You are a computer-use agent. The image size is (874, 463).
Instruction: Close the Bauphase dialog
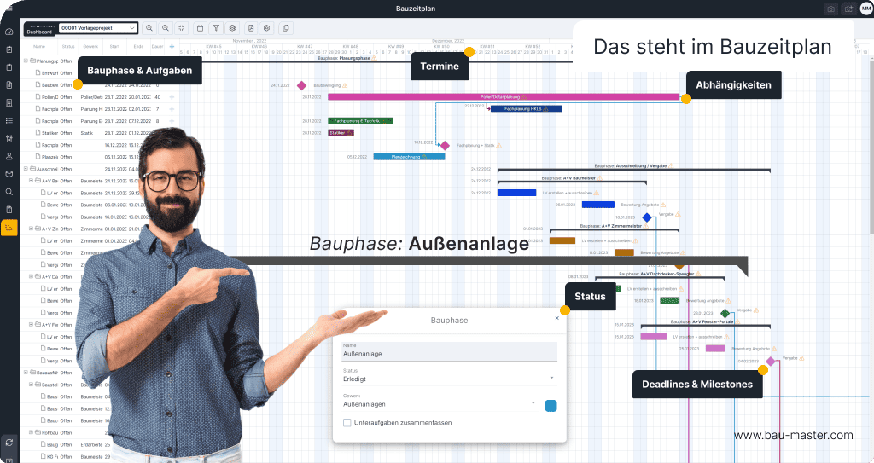tap(556, 318)
